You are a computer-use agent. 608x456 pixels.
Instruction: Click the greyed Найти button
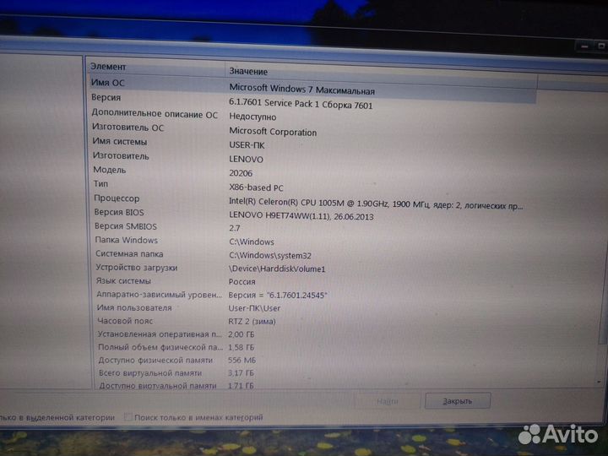coord(387,401)
